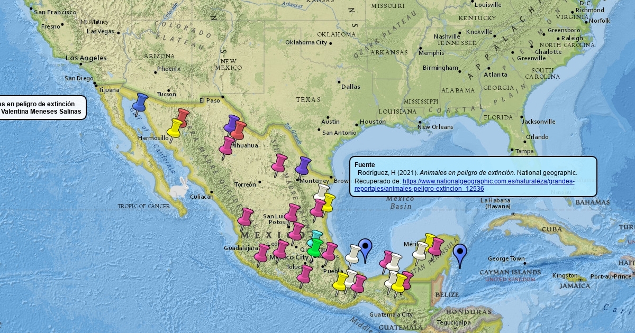Click the white pushpin beside Mérida

click(x=421, y=251)
